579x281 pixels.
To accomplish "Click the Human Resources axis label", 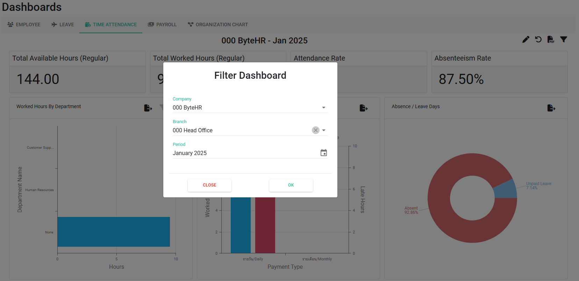I will [x=40, y=190].
